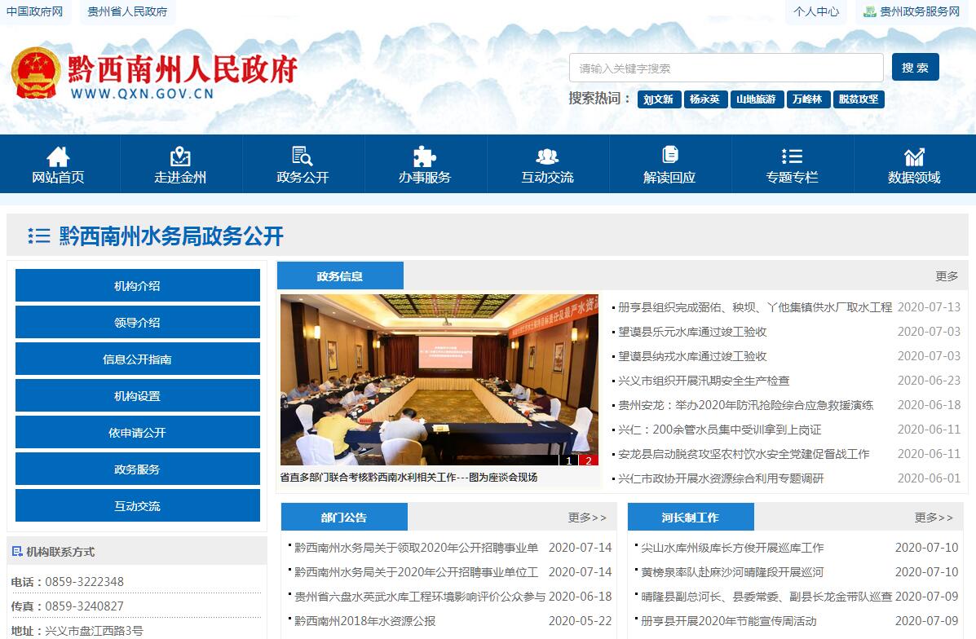
Task: Click icon next to 机构联系方式
Action: [x=17, y=551]
